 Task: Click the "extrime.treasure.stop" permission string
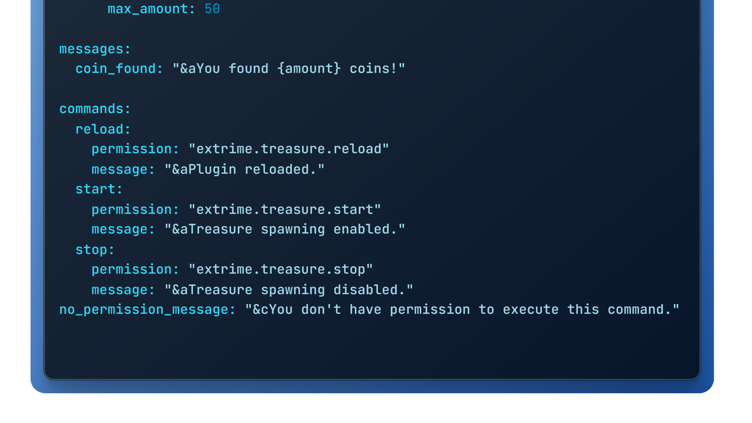click(x=280, y=270)
